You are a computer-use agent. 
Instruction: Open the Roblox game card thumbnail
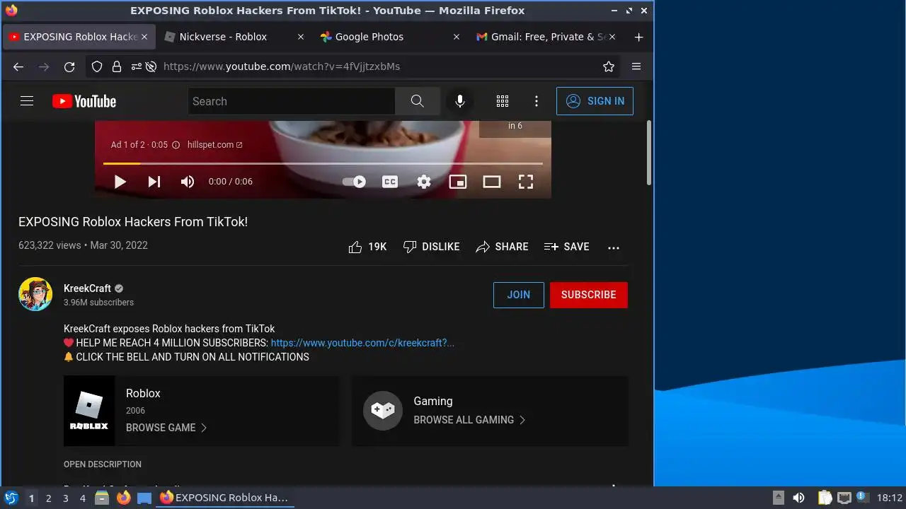coord(89,411)
